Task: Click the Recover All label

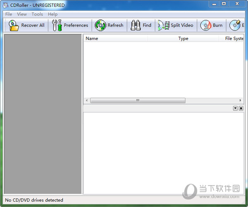Action: (33, 25)
